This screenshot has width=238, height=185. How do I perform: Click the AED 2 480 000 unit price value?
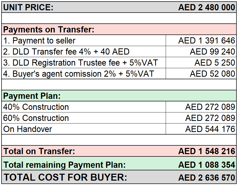(207, 7)
